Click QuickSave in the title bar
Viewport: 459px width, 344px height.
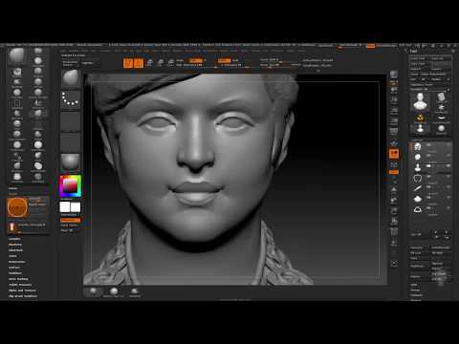click(x=326, y=46)
